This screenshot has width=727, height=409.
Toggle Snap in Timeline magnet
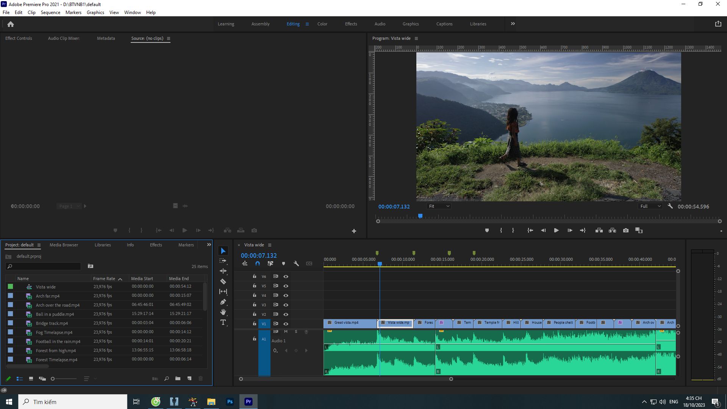tap(258, 263)
